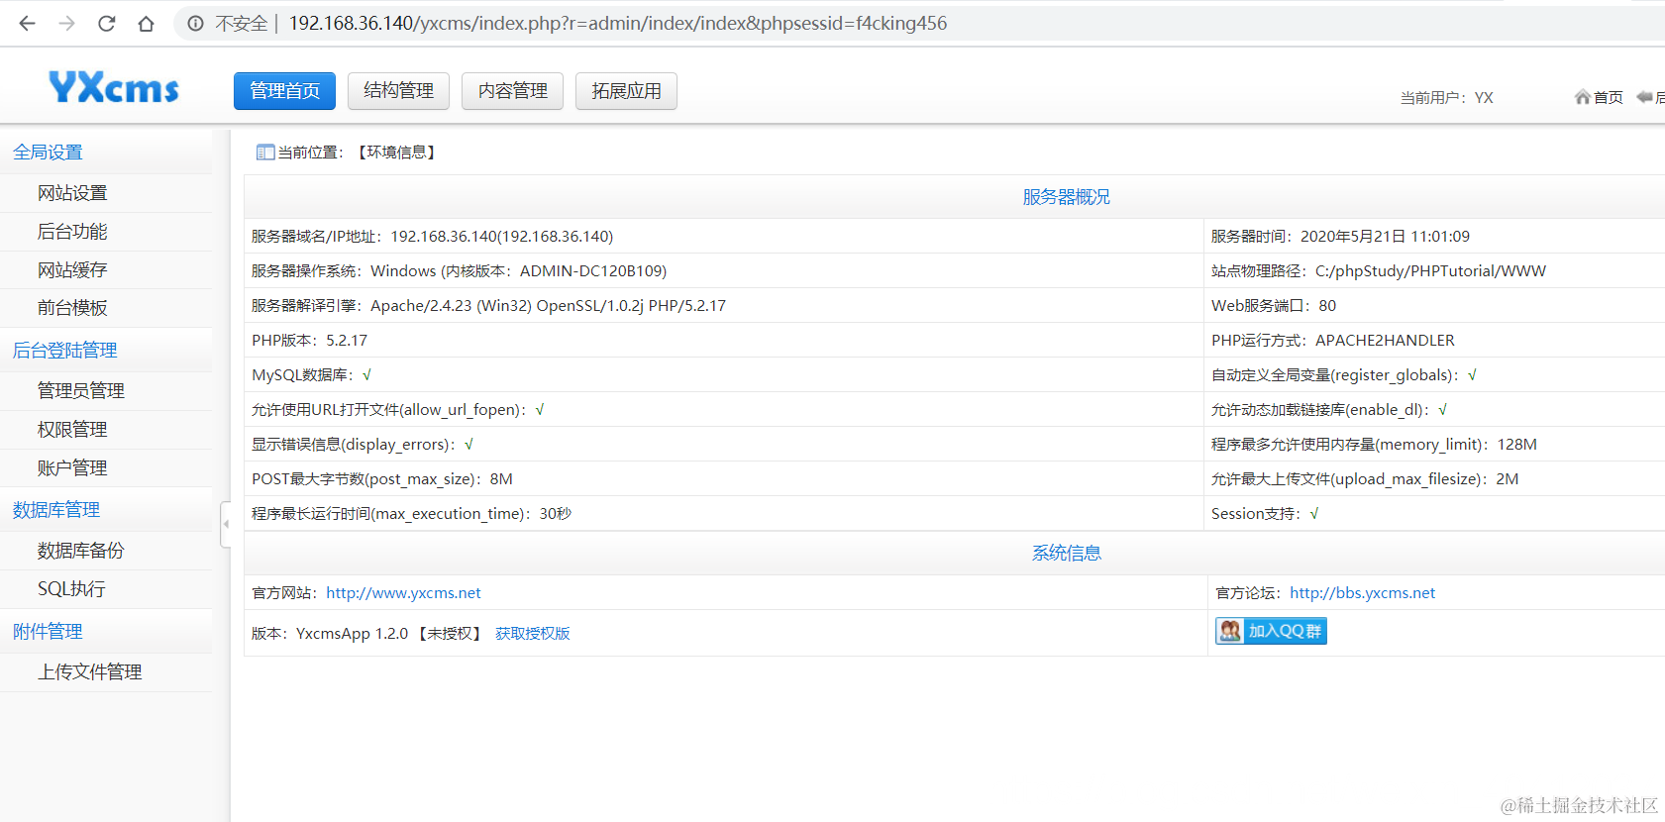Click the not-secure info icon in address bar
This screenshot has width=1665, height=822.
[195, 24]
